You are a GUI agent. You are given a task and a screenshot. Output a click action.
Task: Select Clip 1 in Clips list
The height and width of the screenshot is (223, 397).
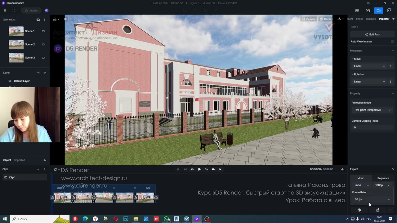[25, 177]
